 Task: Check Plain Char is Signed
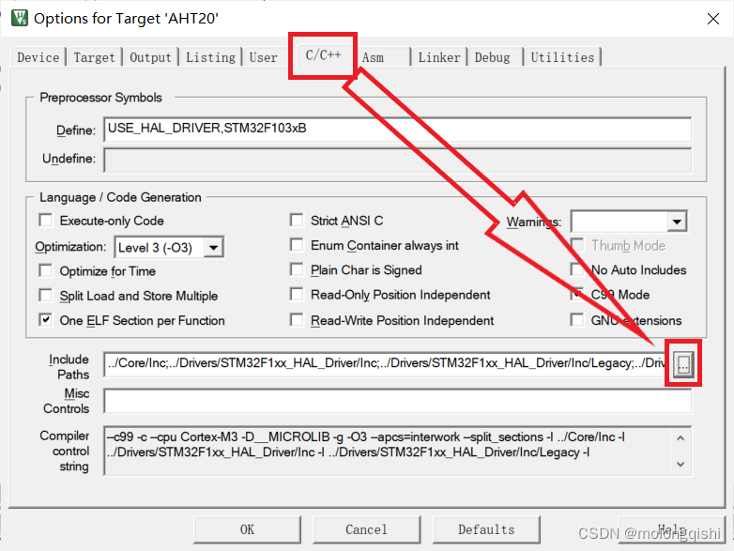point(297,269)
